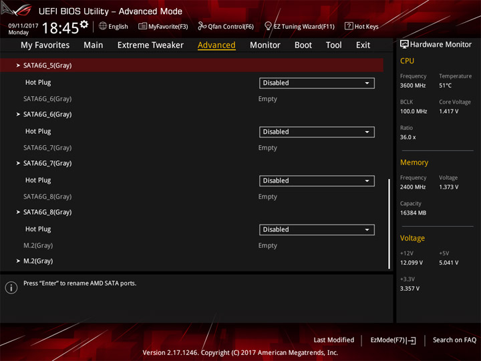Click BCLK 100.0 MHz value

tap(414, 111)
